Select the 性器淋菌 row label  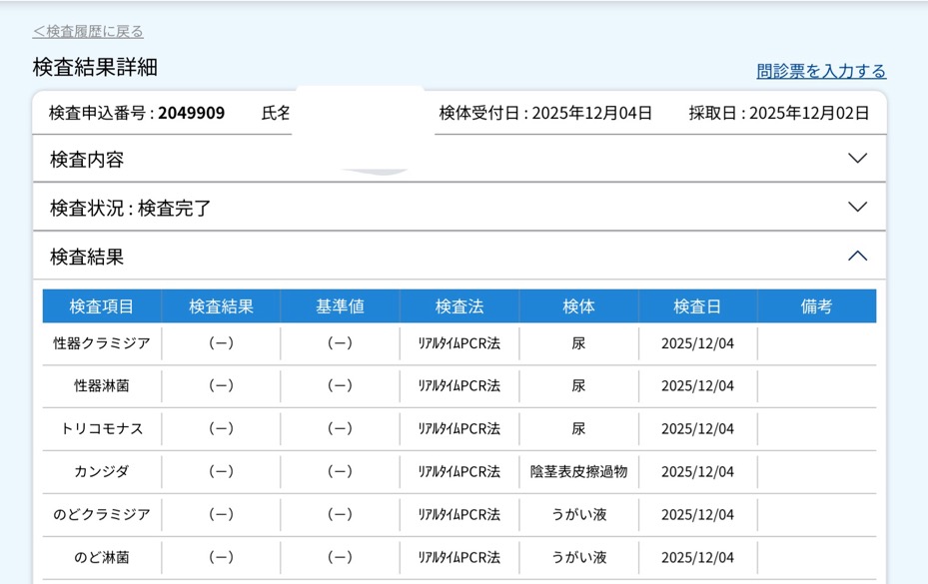pos(102,386)
